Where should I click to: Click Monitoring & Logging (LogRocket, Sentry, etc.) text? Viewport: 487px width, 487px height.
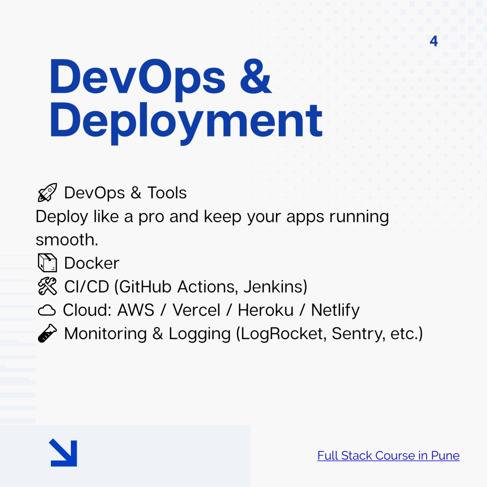(243, 333)
